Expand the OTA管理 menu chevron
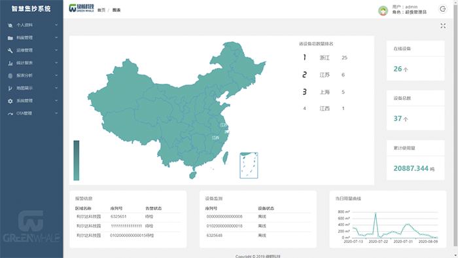This screenshot has height=258, width=458. click(56, 113)
